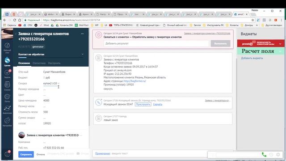The image size is (286, 161).
Task: Open the dialer settings gear icon
Action: 278,155
